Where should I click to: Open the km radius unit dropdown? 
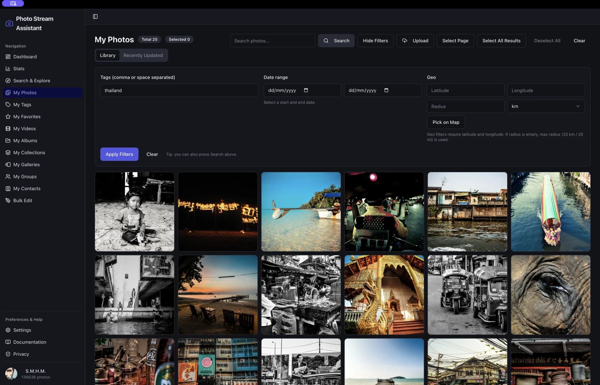coord(546,106)
